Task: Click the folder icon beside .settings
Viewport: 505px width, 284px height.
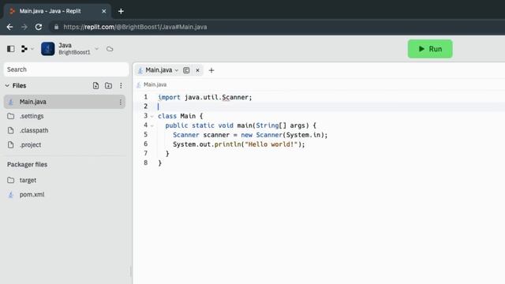Action: [10, 116]
